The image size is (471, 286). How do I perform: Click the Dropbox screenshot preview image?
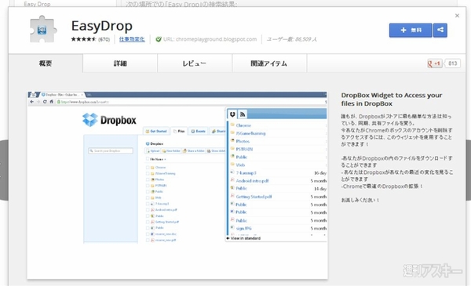pos(177,185)
